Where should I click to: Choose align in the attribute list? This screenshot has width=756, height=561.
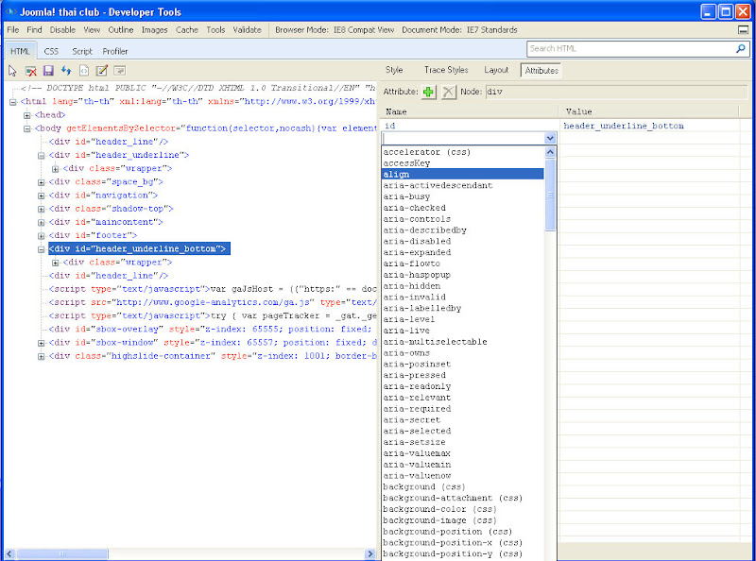tap(463, 174)
